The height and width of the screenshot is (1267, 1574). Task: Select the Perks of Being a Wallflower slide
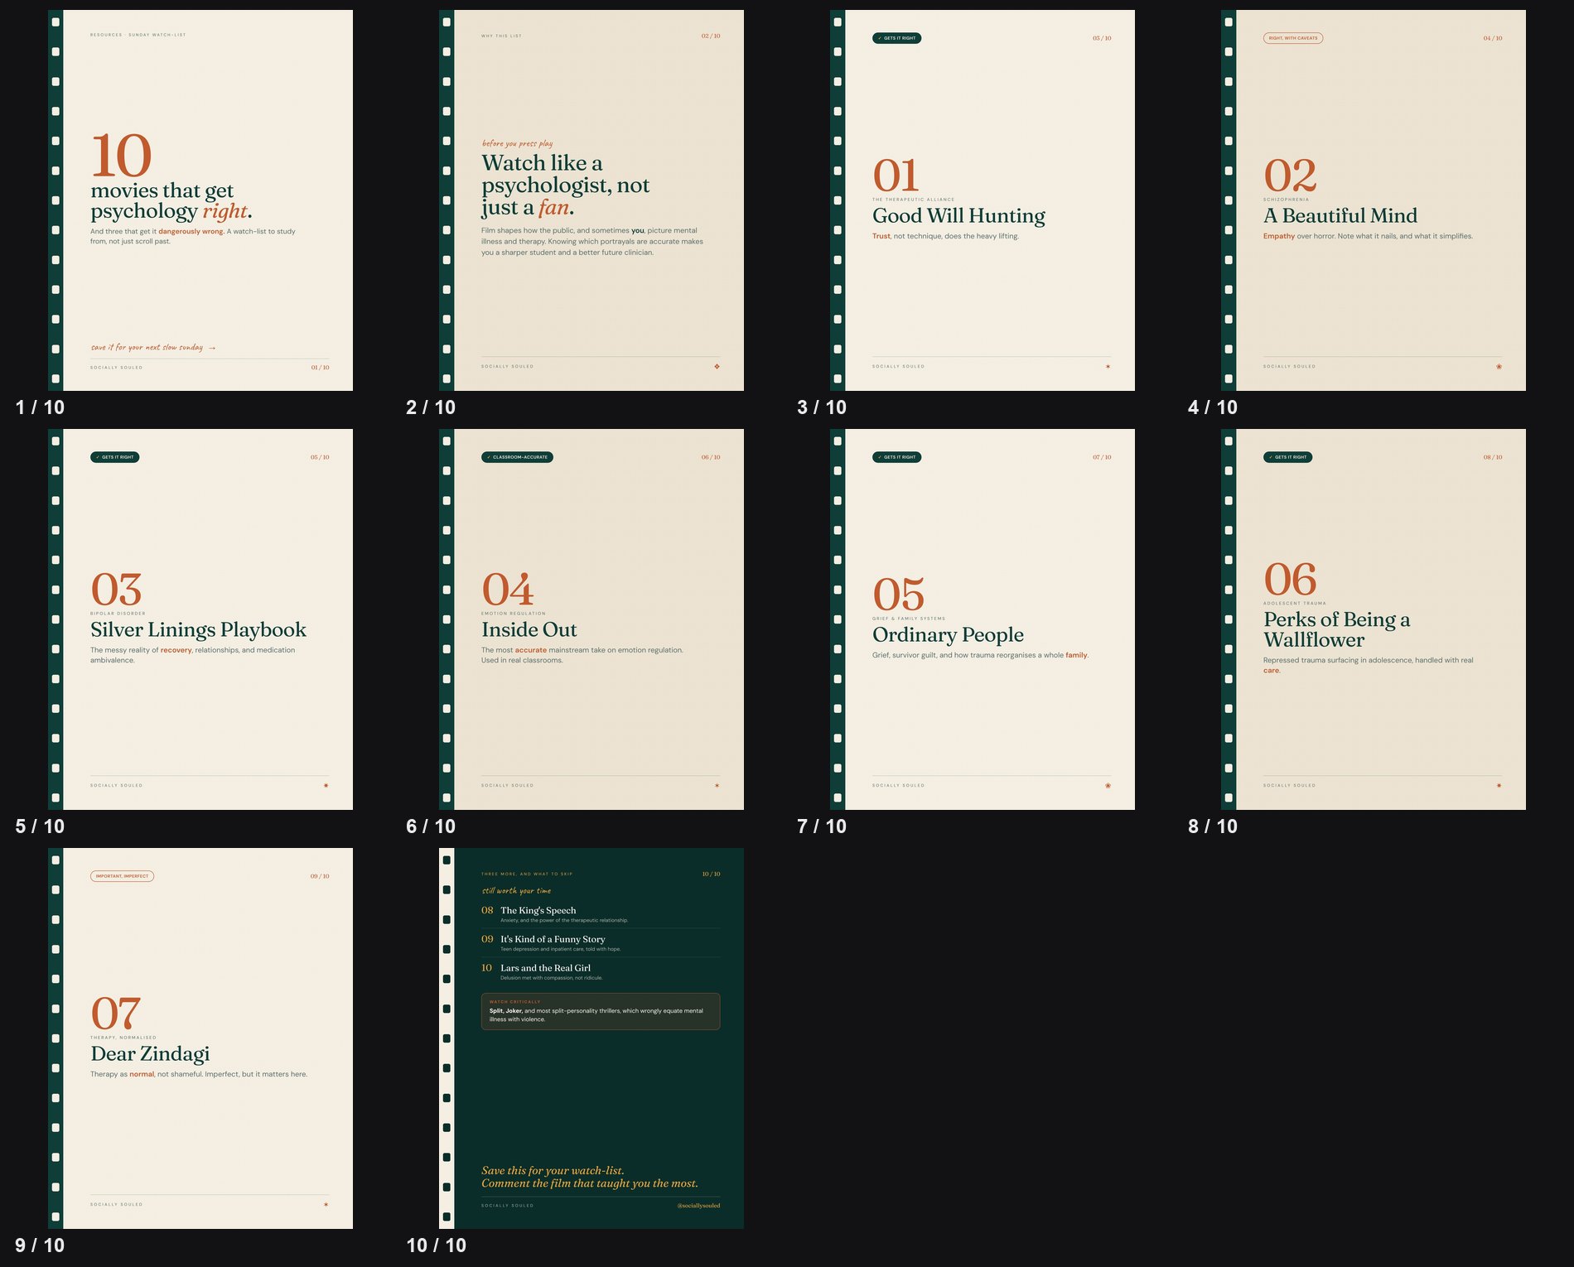coord(1374,619)
